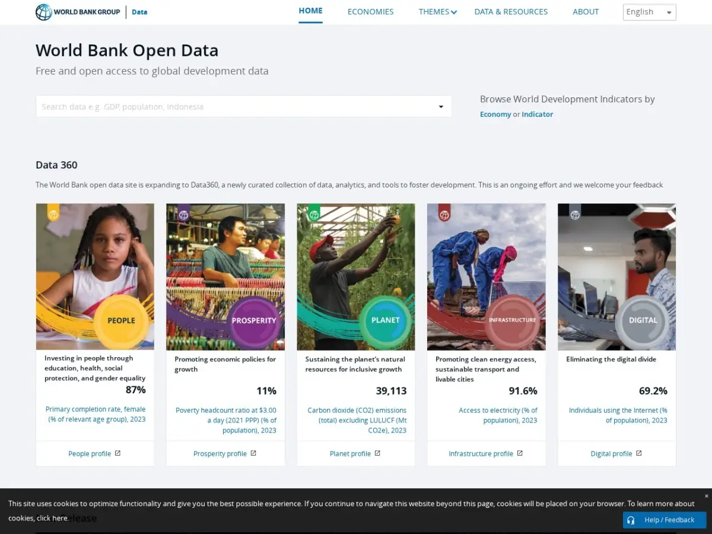Click gray globe ribbon on Digital card
Screen dimensions: 712x534
tap(575, 213)
